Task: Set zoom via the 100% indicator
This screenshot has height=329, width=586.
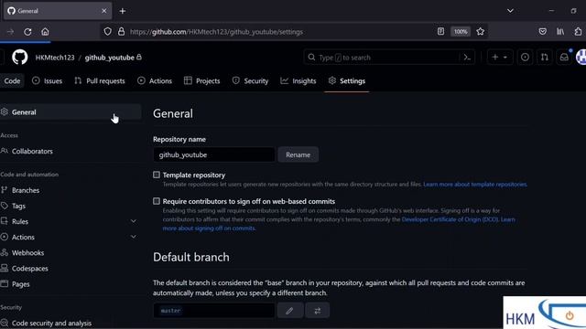Action: tap(461, 32)
